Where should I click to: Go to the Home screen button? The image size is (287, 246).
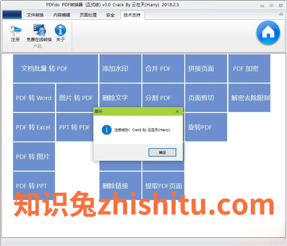click(268, 33)
